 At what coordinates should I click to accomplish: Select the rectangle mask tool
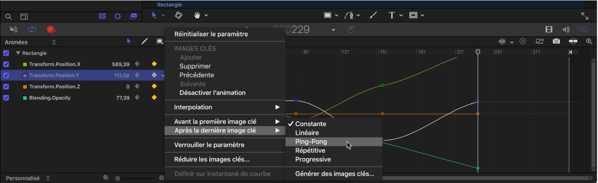click(413, 15)
